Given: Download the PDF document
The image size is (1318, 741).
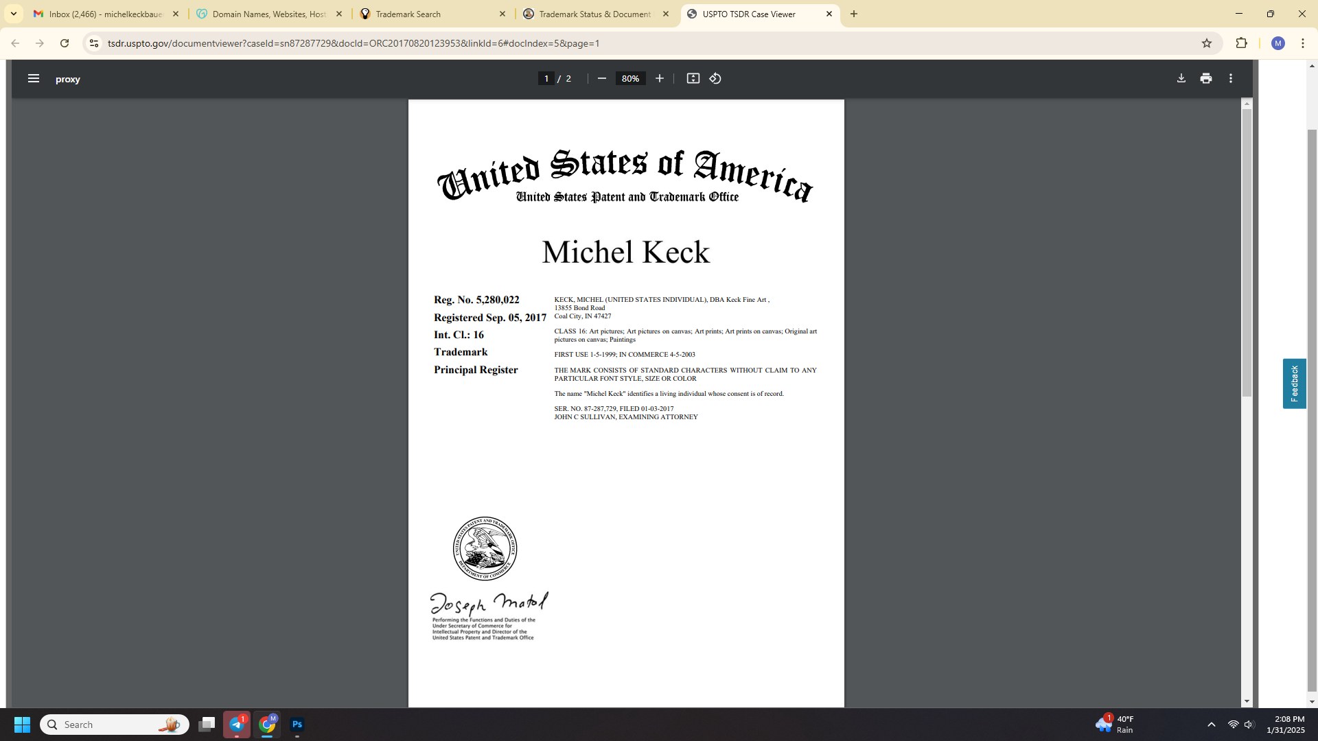Looking at the screenshot, I should tap(1181, 78).
